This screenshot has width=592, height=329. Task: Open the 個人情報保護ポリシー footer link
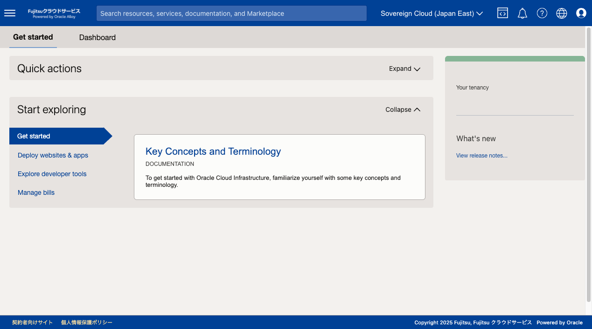coord(87,322)
